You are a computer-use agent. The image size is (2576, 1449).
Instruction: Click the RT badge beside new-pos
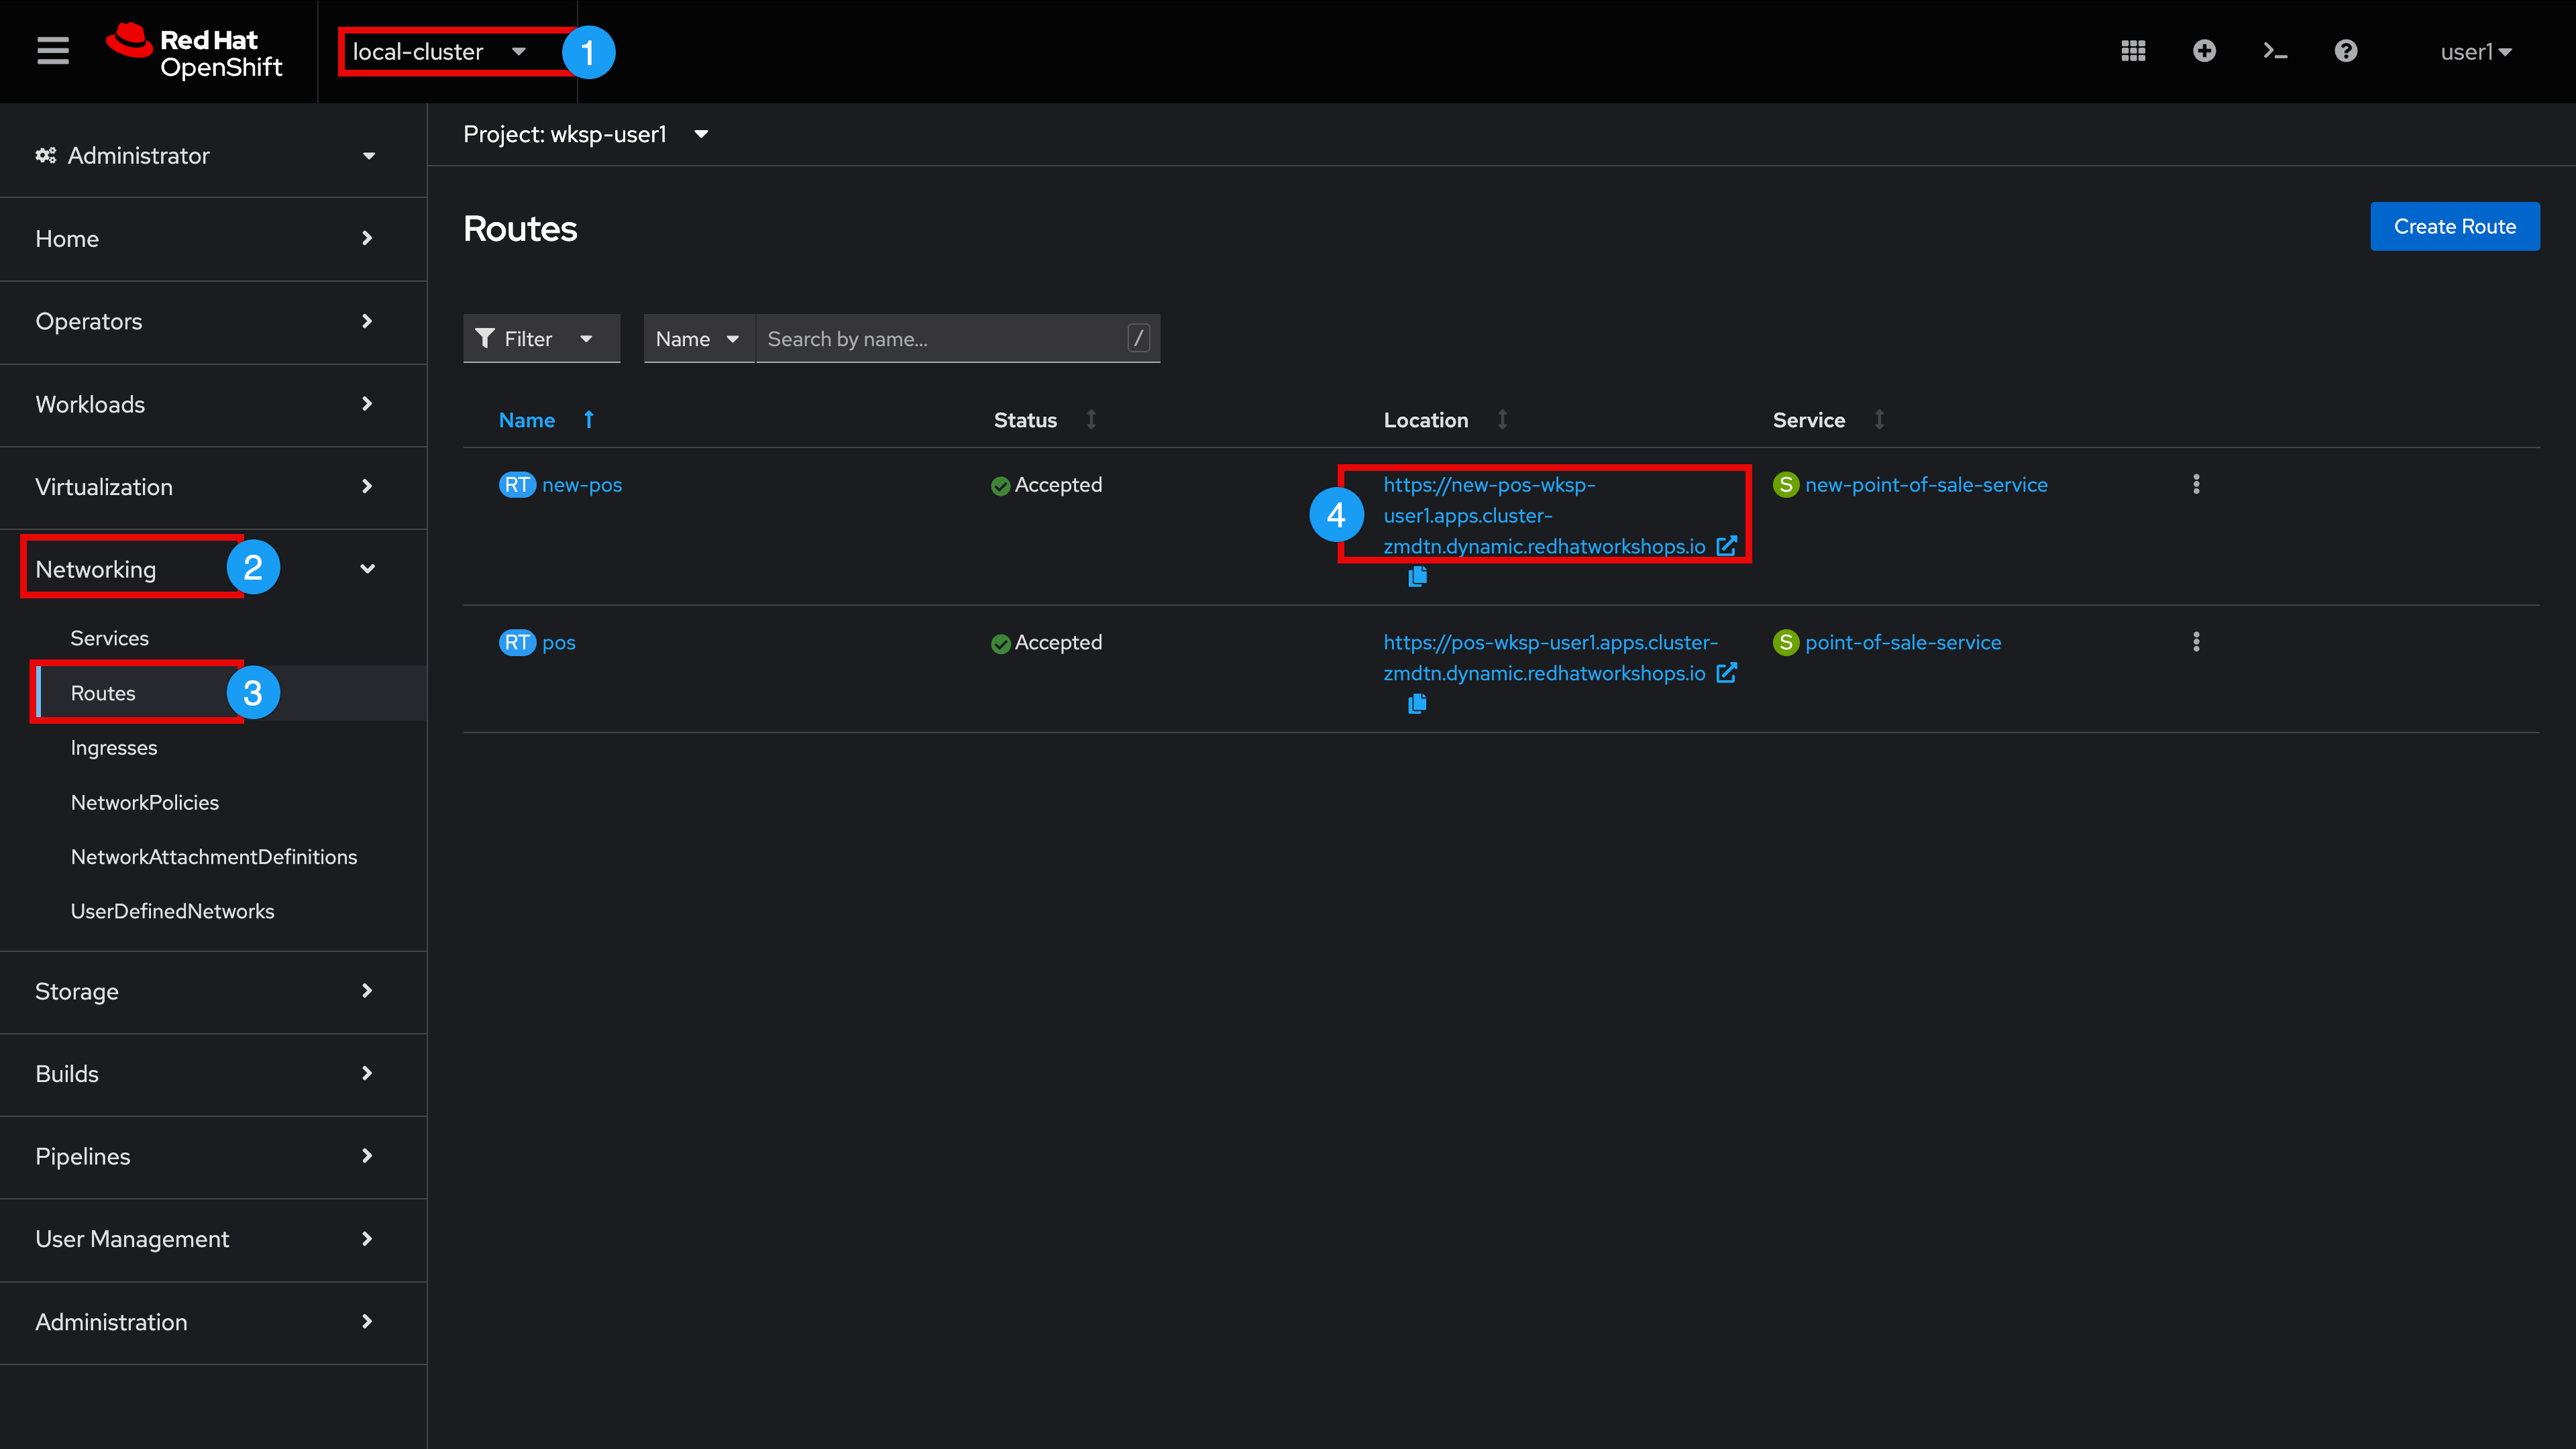tap(517, 485)
